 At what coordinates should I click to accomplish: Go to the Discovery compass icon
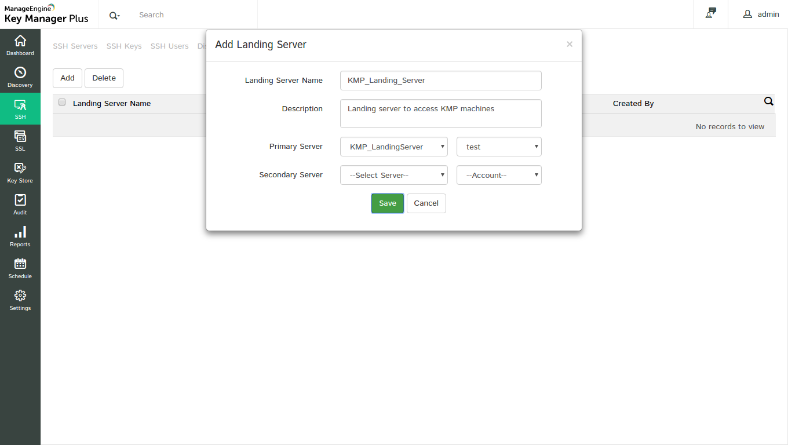point(20,73)
